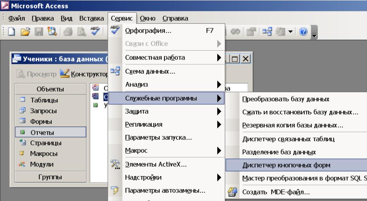The width and height of the screenshot is (367, 201).
Task: Click the Print preview toolbar icon
Action: [82, 31]
